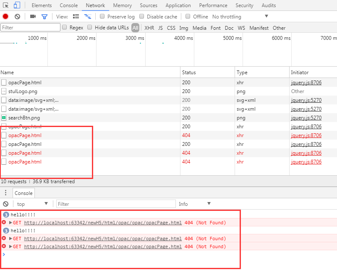Screen dimensions: 337x275
Task: Filter requests by JS
Action: coord(160,28)
